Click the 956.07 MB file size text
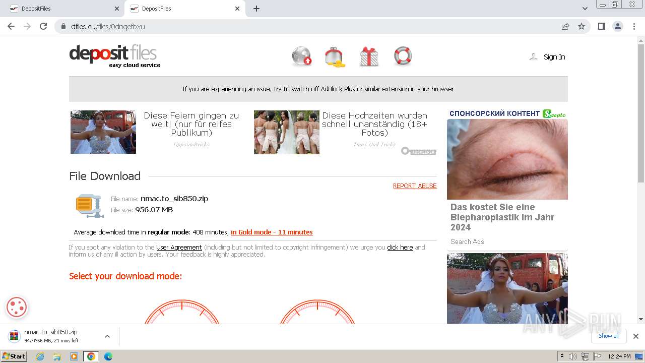645x363 pixels. [x=154, y=210]
